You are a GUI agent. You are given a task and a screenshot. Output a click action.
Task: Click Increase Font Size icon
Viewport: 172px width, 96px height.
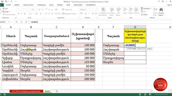(40, 10)
